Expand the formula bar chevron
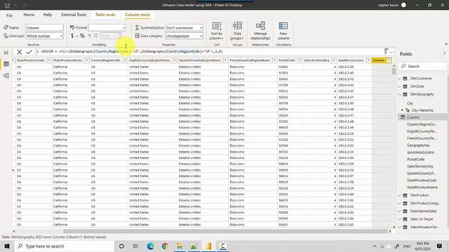Image resolution: width=449 pixels, height=252 pixels. [x=391, y=52]
